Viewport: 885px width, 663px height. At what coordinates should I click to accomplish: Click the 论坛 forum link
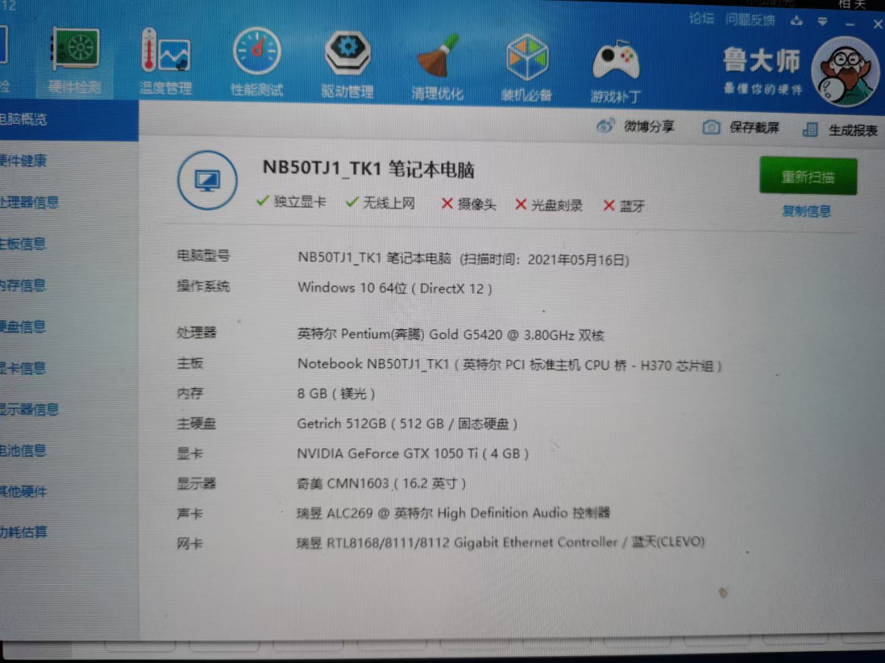pyautogui.click(x=701, y=19)
